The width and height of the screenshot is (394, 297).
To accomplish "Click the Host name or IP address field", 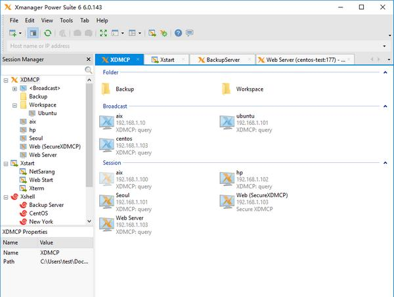I will pos(194,46).
